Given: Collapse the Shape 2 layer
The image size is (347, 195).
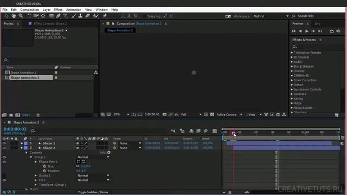Looking at the screenshot, I should (x=22, y=148).
